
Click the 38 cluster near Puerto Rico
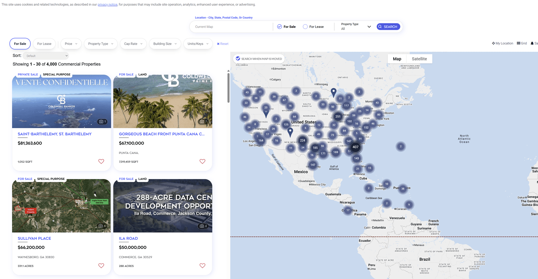(403, 189)
